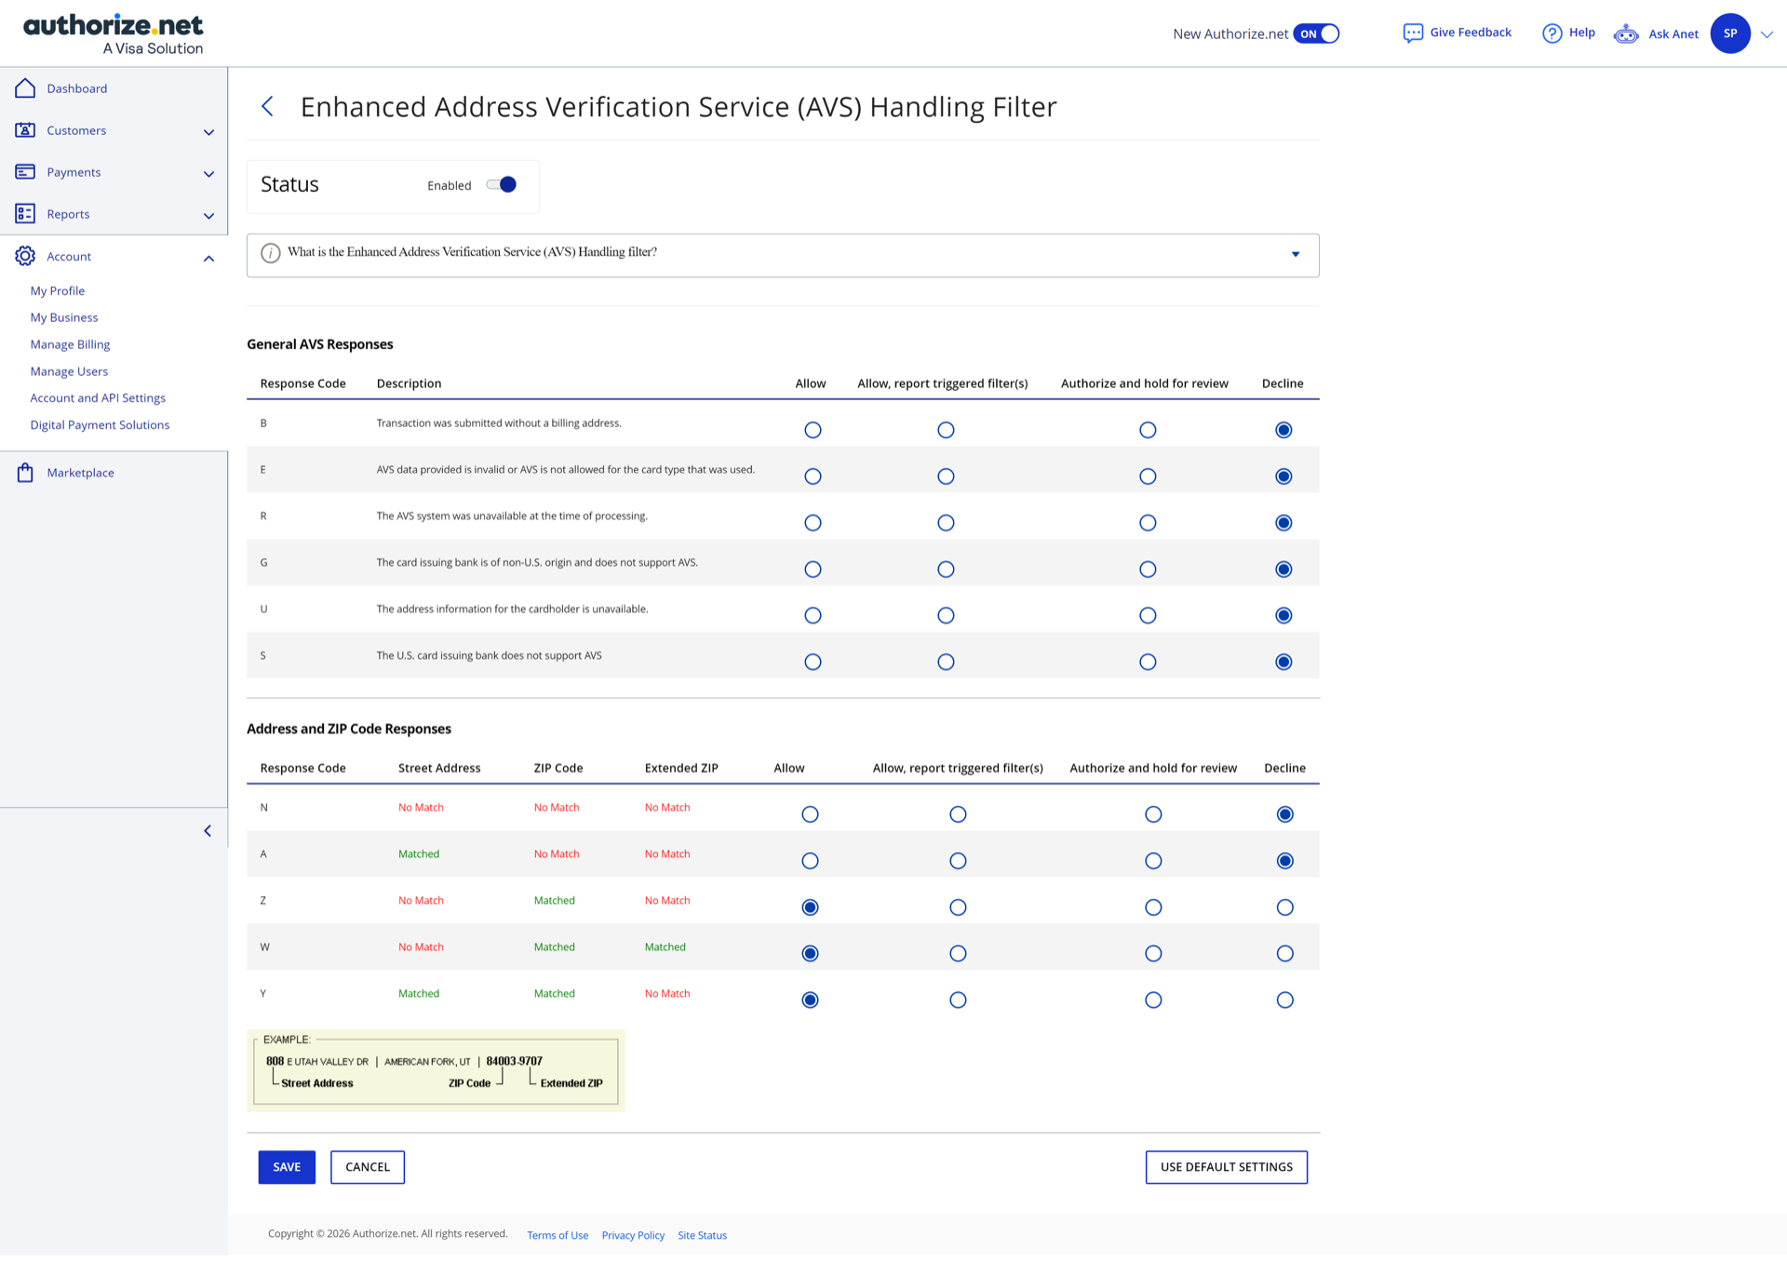Open the Terms of Use link

[558, 1236]
